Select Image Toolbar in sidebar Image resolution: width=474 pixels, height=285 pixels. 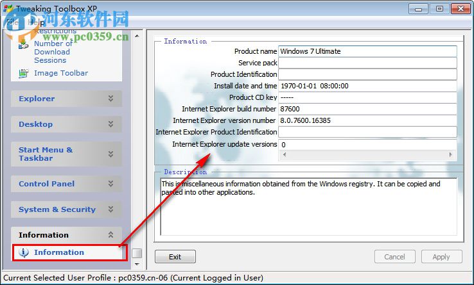click(61, 73)
